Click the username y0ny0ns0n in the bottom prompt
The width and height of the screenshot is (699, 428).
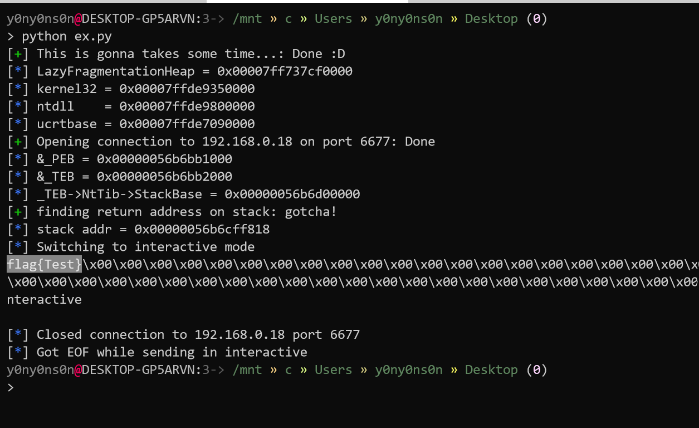pyautogui.click(x=40, y=369)
